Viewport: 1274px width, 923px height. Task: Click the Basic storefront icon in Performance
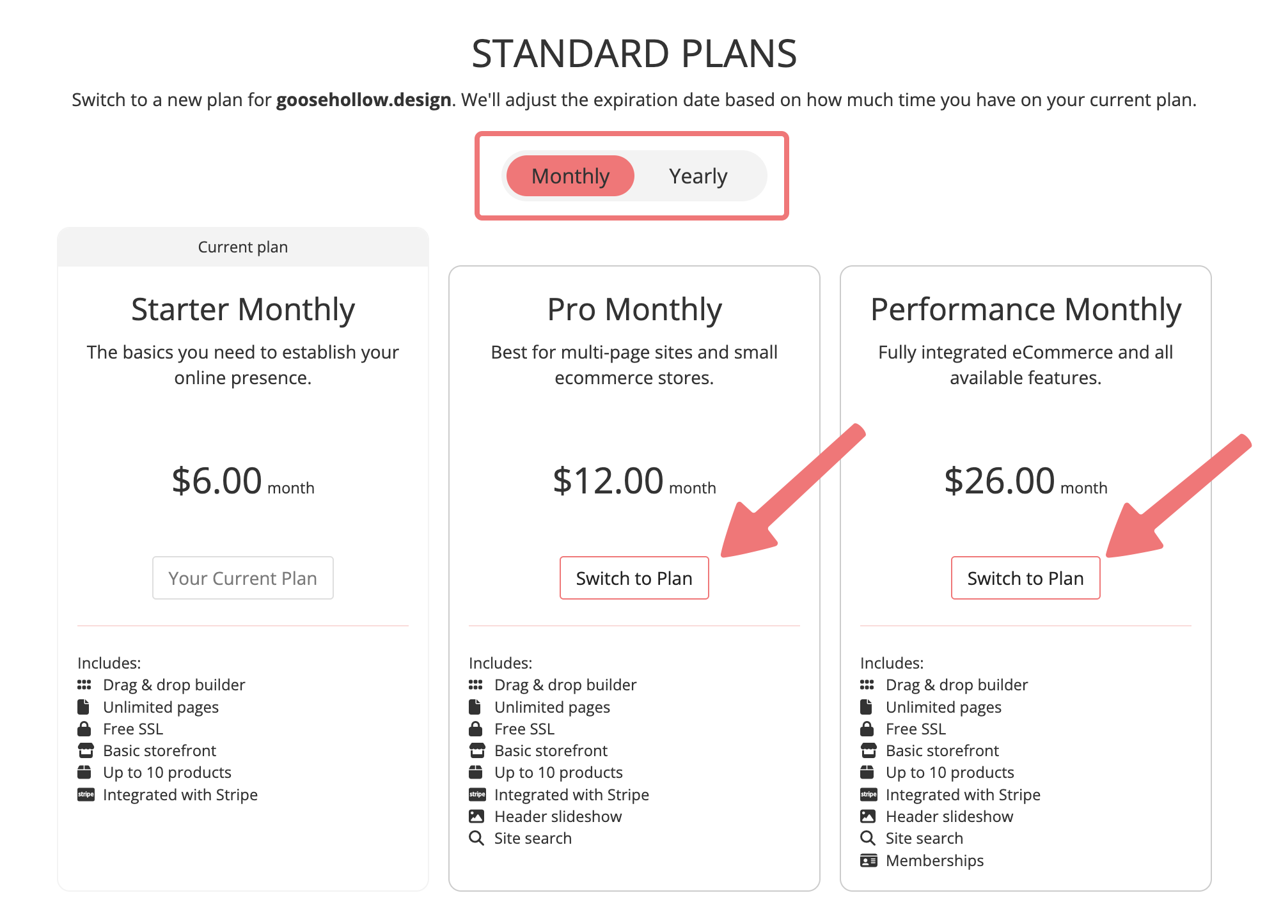(869, 750)
